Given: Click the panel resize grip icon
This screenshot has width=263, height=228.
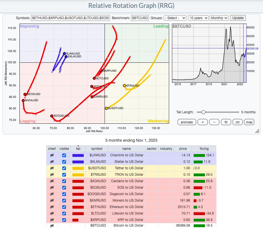Looking at the screenshot, I should click(x=257, y=131).
